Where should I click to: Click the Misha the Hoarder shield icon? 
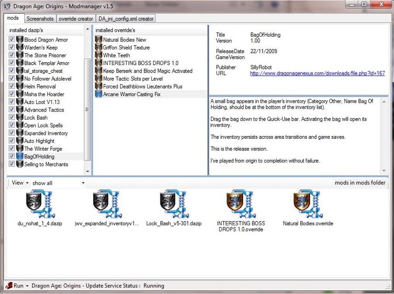click(20, 94)
